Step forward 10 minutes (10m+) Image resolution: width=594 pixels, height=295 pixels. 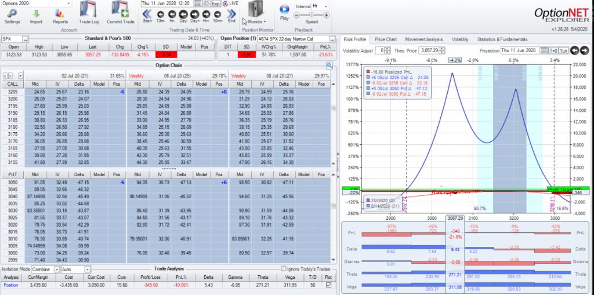[x=218, y=14]
